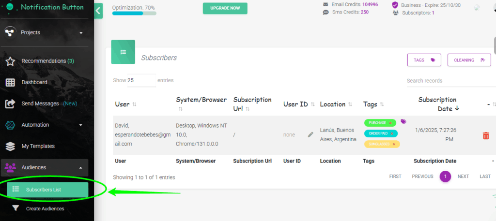Viewport: 496px width, 221px height.
Task: Open Dashboard from the sidebar
Action: [34, 82]
